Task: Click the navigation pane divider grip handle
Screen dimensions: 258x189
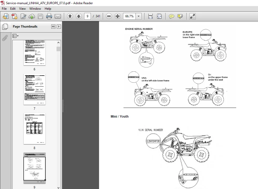Action: (x=63, y=106)
